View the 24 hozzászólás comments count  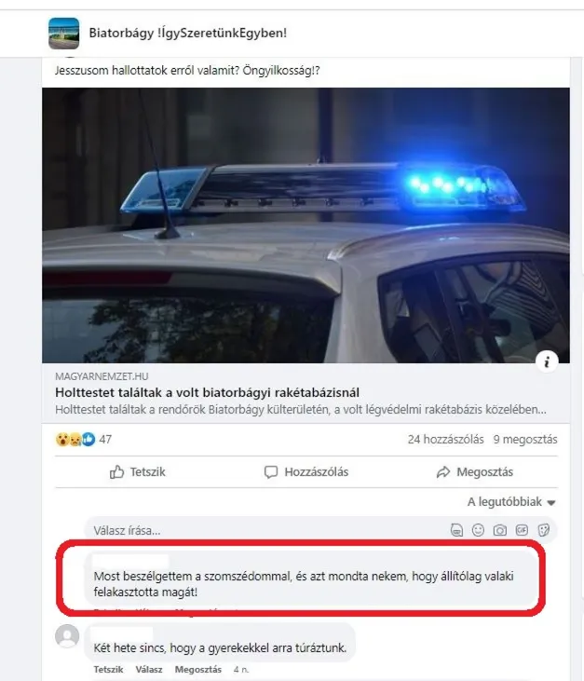click(445, 440)
